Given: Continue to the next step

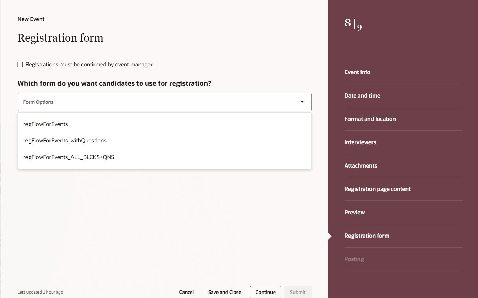Looking at the screenshot, I should coord(266,292).
